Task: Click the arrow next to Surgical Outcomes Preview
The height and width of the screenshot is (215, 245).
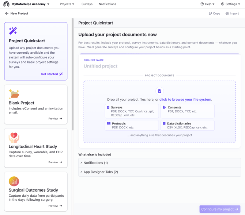Action: pyautogui.click(x=61, y=206)
